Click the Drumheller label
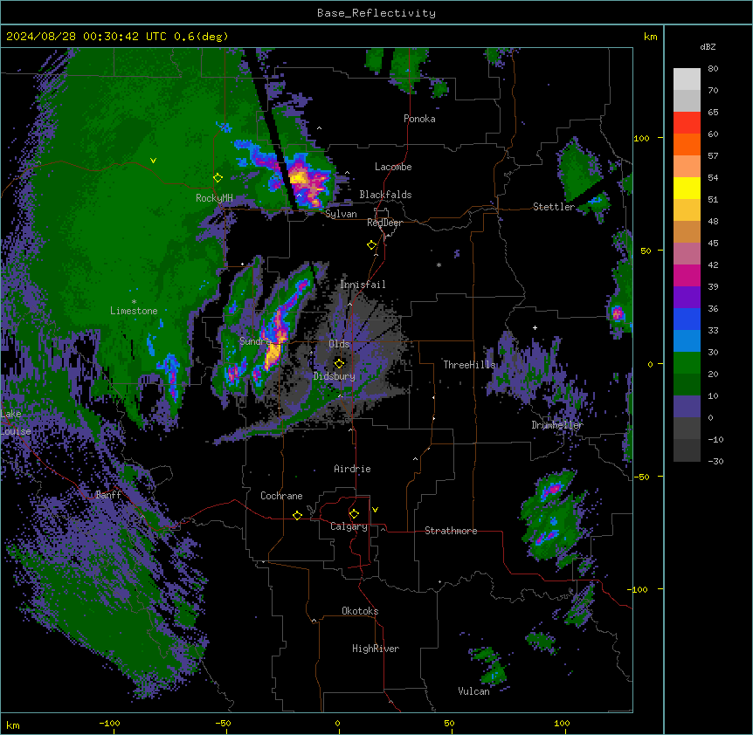Screen dimensions: 753x735 tap(557, 425)
